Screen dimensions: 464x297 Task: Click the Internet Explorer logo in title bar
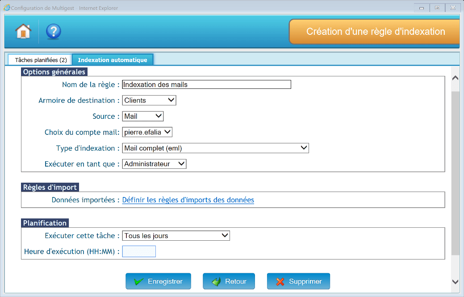coord(6,8)
